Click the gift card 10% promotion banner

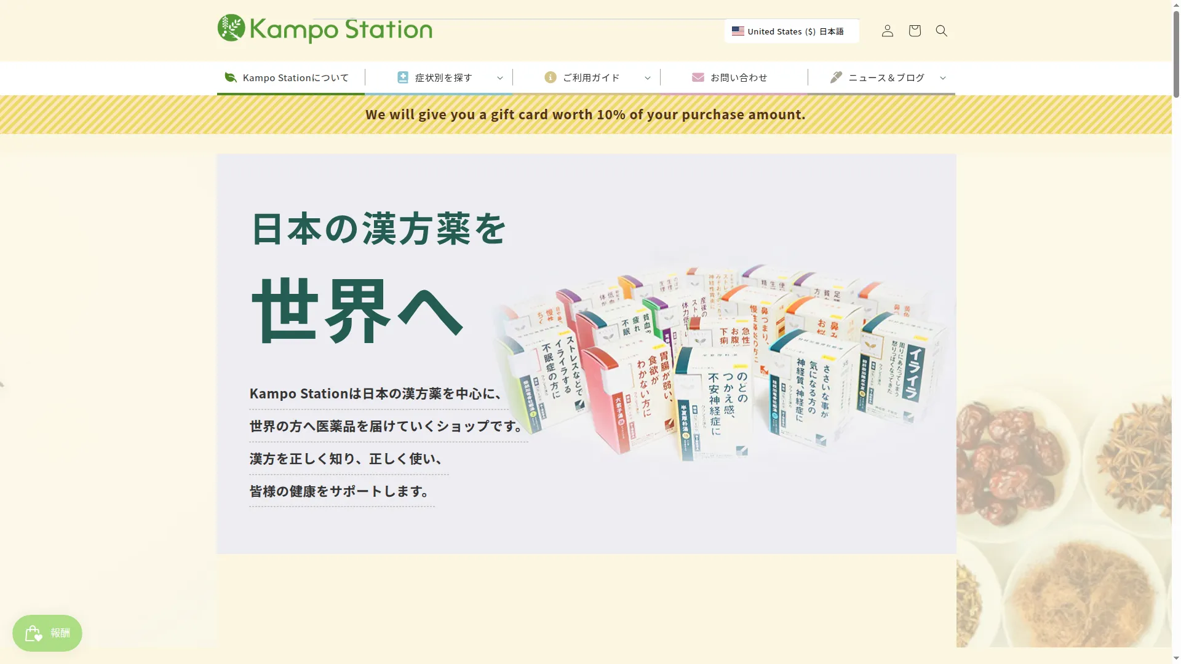586,114
